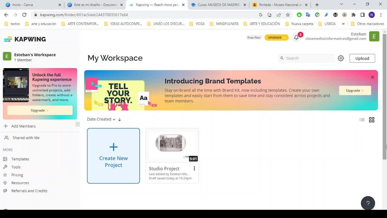The image size is (387, 218).
Task: Open the Date Created sort dropdown
Action: click(x=101, y=119)
